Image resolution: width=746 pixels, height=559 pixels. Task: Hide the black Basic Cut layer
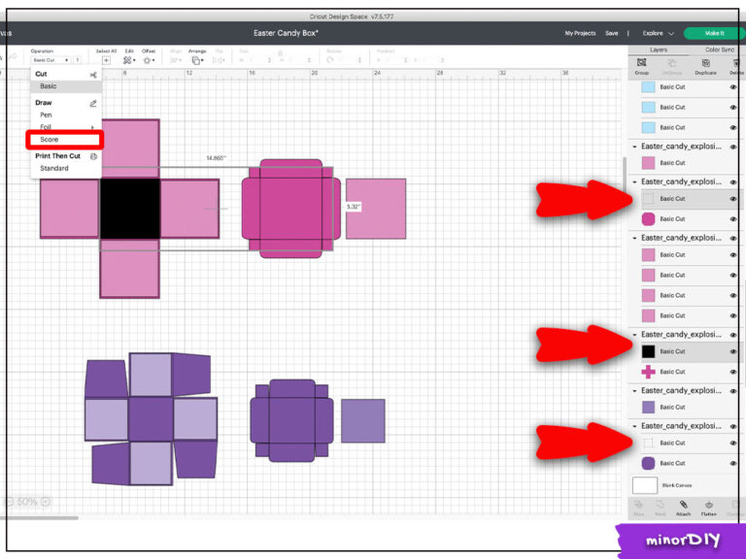click(733, 351)
